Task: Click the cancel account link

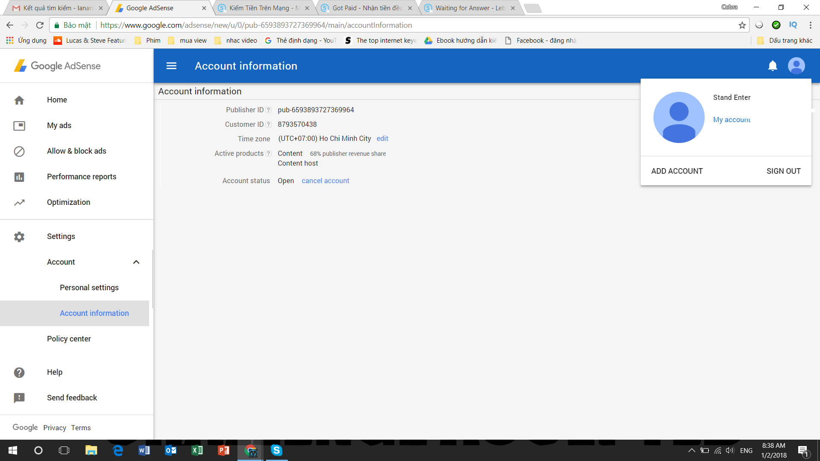Action: click(x=325, y=181)
